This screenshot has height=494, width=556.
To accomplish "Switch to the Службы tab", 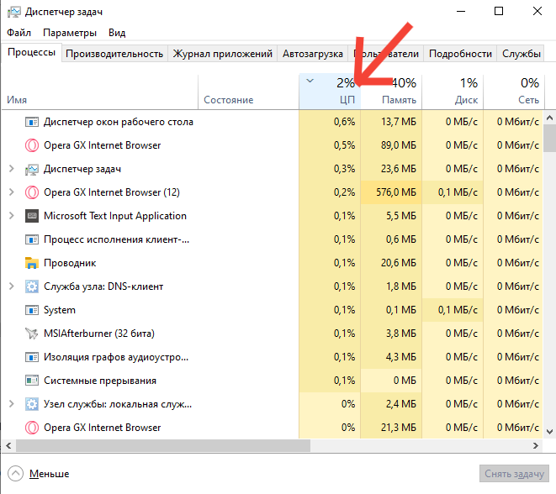I will pyautogui.click(x=521, y=54).
